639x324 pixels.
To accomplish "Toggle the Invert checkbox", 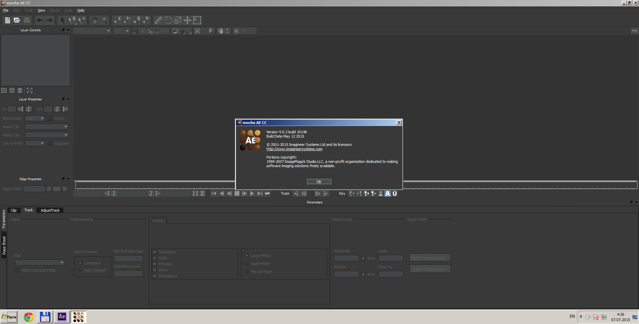I will [x=50, y=118].
